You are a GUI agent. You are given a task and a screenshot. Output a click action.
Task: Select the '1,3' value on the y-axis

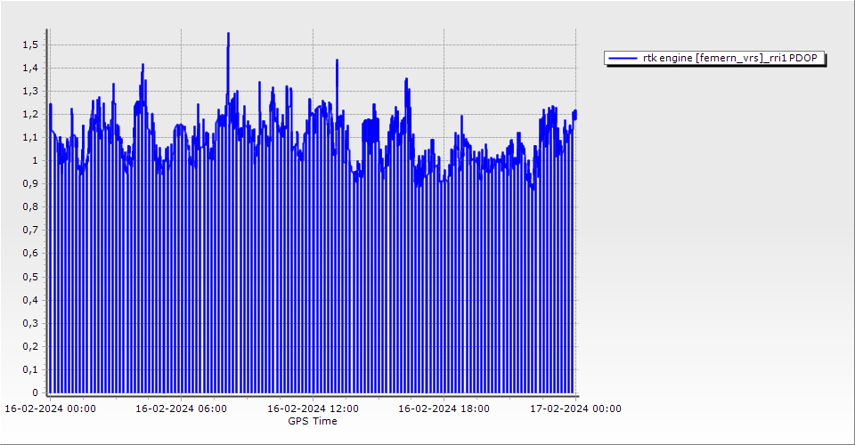pyautogui.click(x=30, y=91)
